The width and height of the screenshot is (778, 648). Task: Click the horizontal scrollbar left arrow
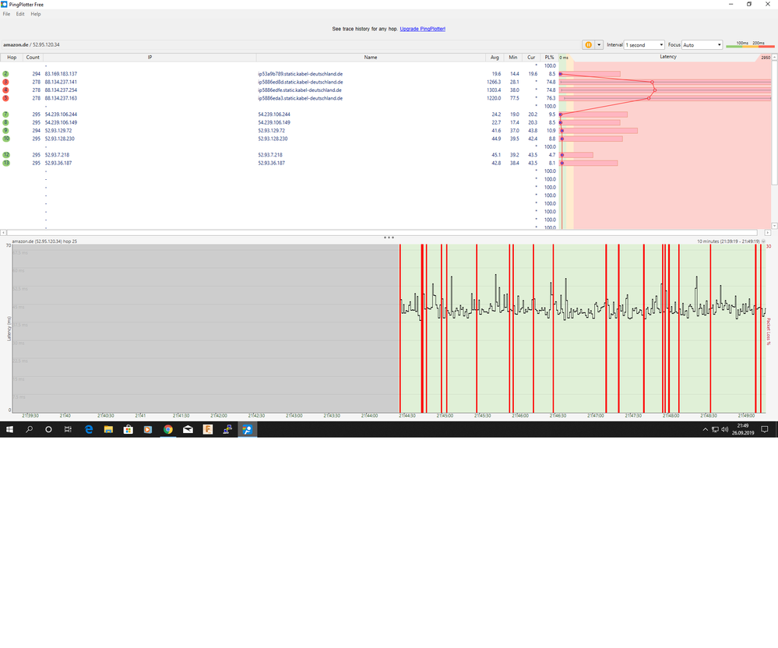point(3,233)
